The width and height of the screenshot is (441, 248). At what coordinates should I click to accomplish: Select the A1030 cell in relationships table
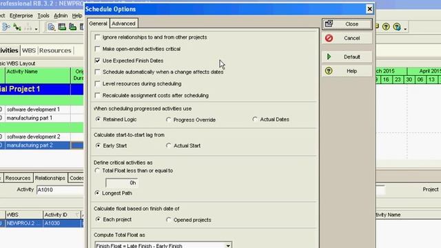(62, 223)
